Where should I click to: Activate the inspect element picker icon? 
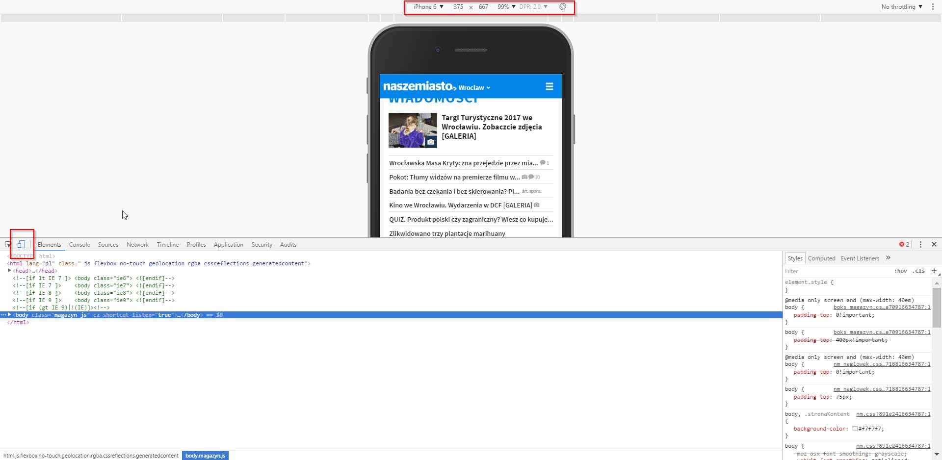(x=7, y=245)
